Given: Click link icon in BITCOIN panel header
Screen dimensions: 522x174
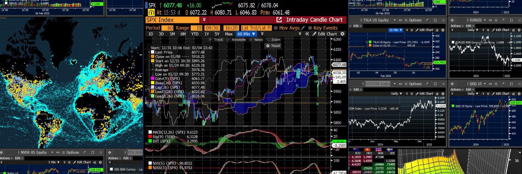Looking at the screenshot, I should 400,84.
